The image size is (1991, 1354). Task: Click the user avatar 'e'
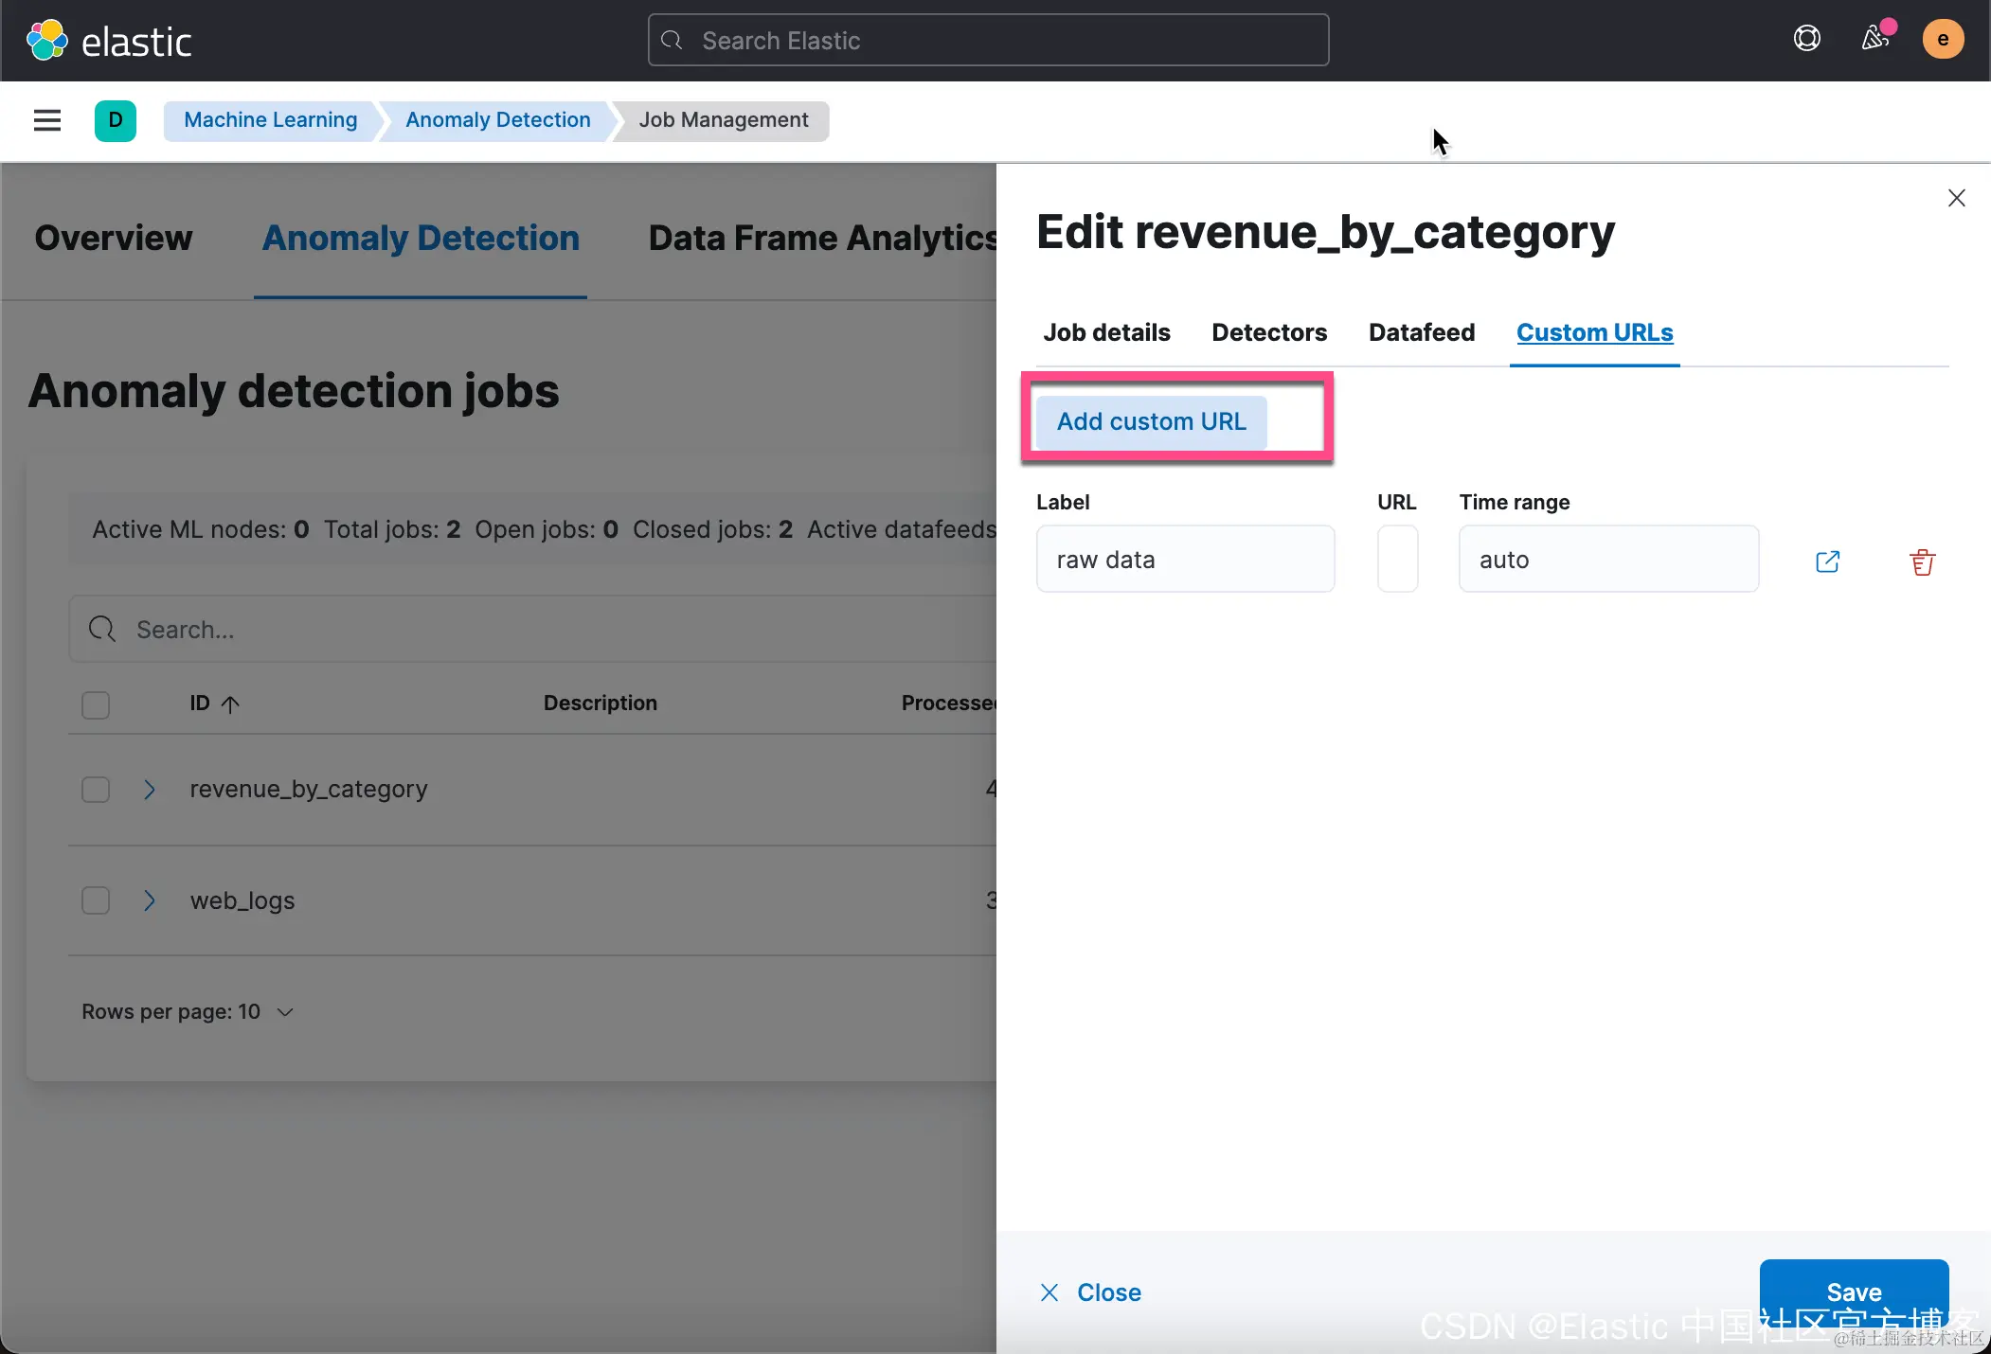[1942, 40]
